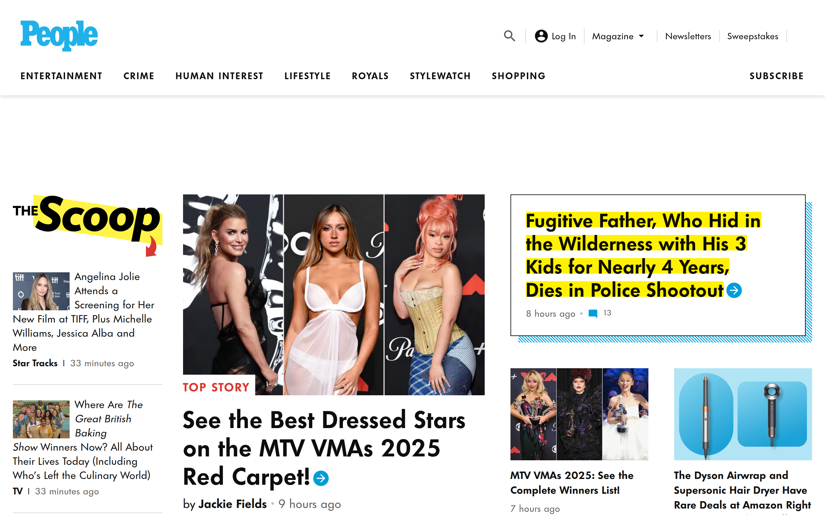
Task: Open the StyleWatch section
Action: pos(440,76)
